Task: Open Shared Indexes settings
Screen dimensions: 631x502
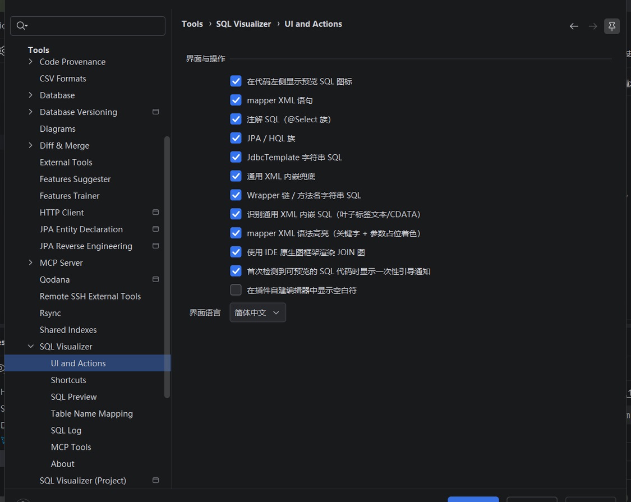Action: click(68, 330)
